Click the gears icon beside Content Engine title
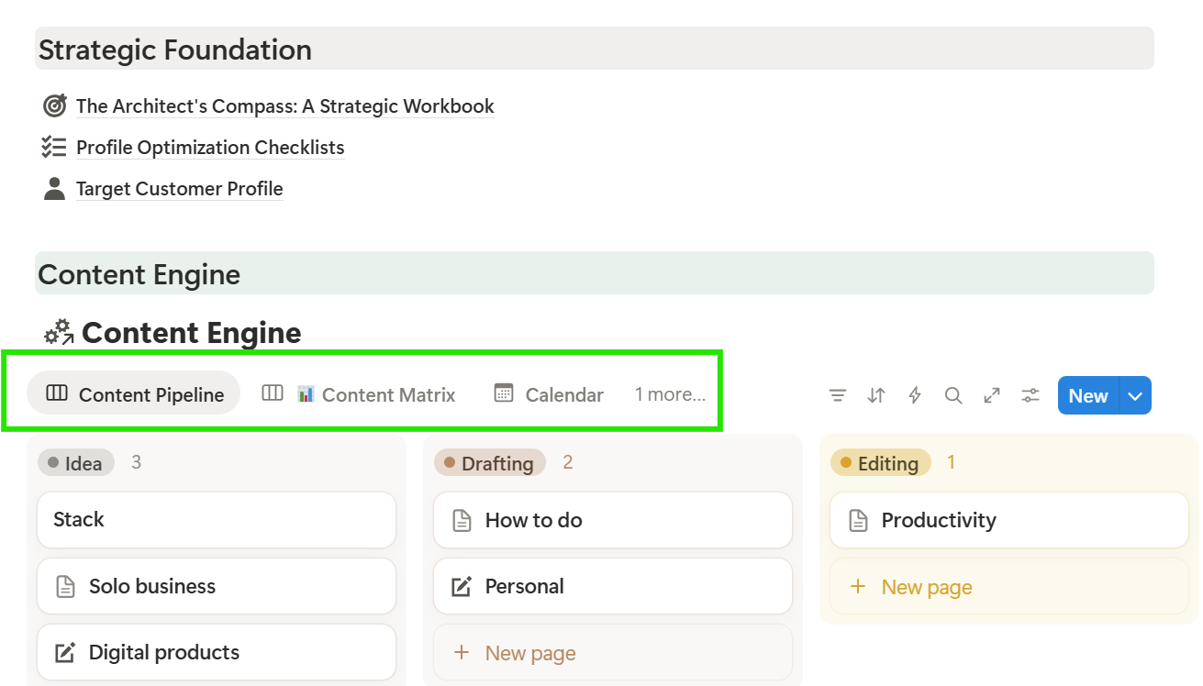 (x=60, y=332)
